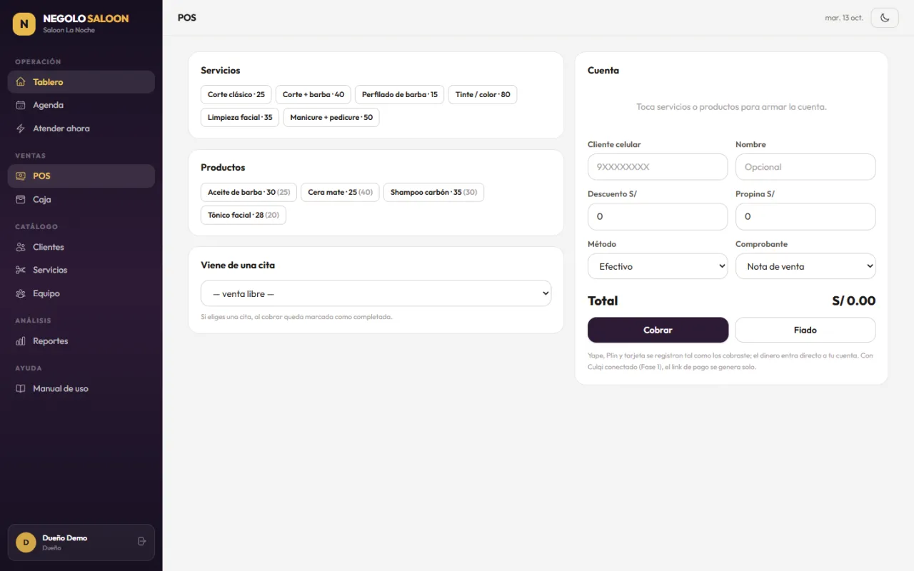Click the Servicios scissors icon
The image size is (914, 571).
coord(21,270)
